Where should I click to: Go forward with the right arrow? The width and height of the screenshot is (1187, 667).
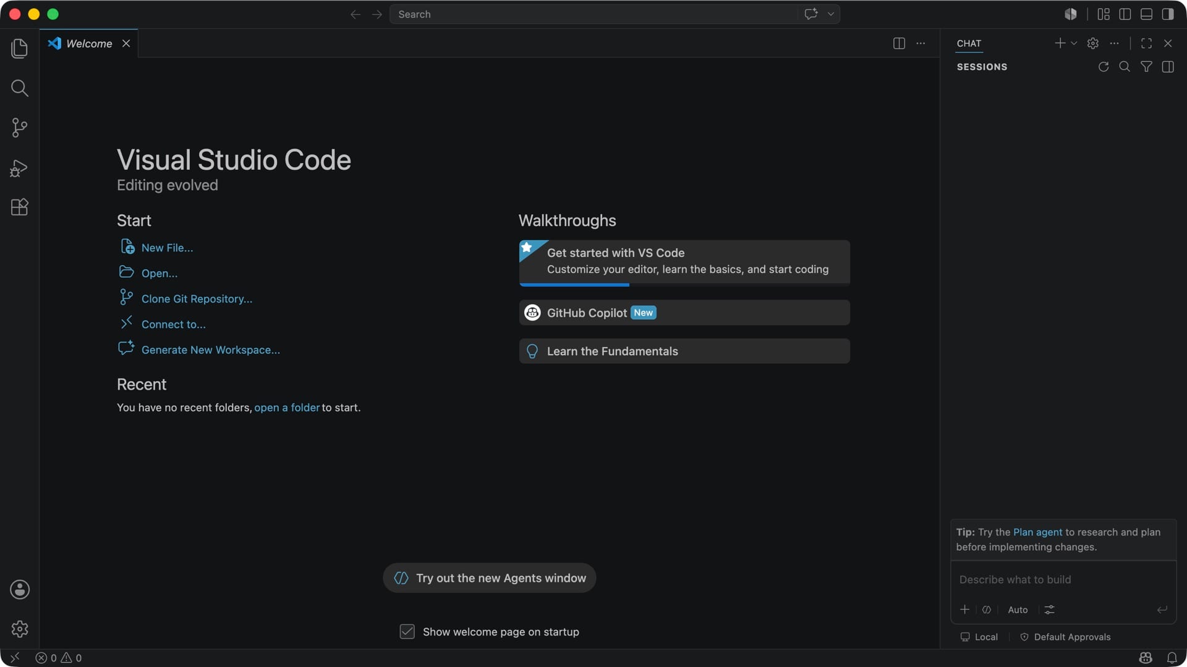(377, 14)
